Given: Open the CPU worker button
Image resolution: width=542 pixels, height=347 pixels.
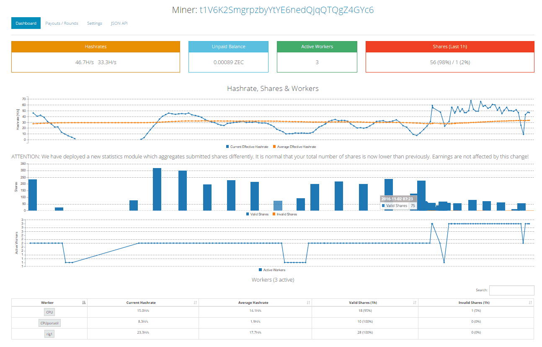Looking at the screenshot, I should tap(49, 312).
